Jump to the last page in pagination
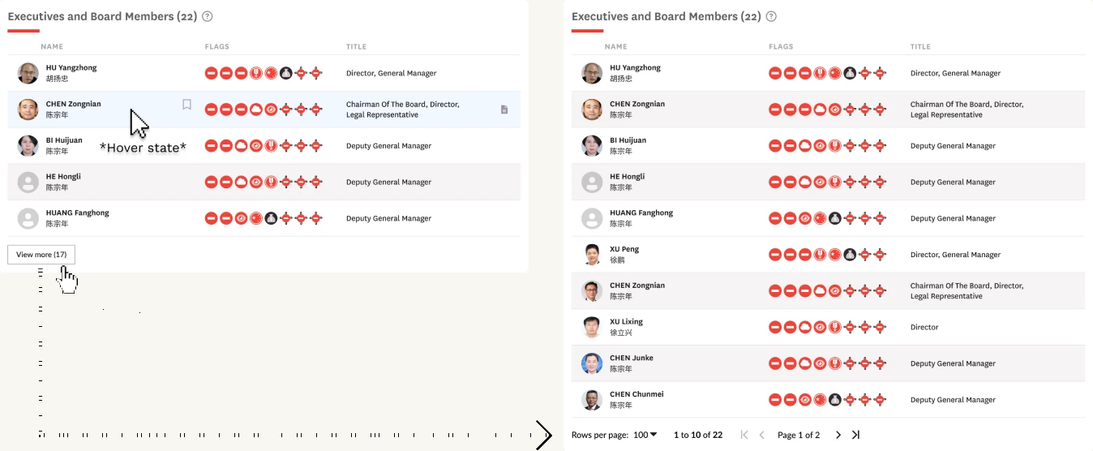 [x=855, y=435]
